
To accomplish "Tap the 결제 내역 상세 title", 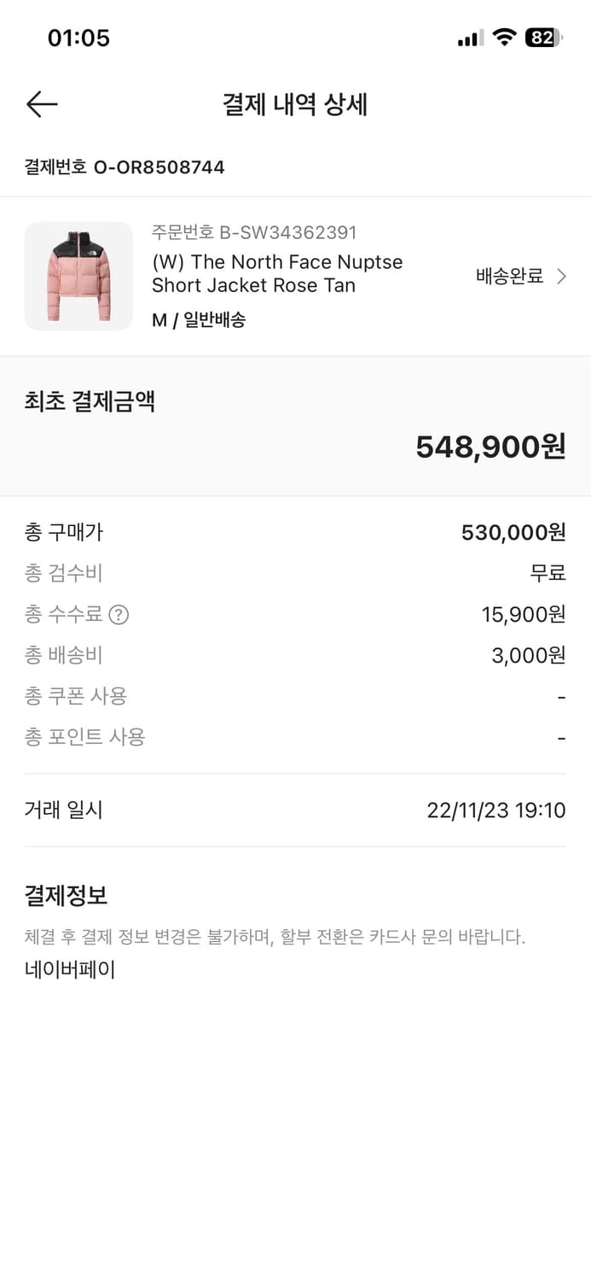I will pyautogui.click(x=295, y=104).
